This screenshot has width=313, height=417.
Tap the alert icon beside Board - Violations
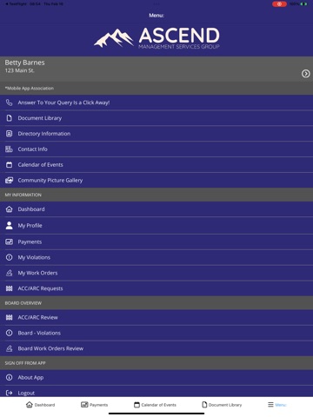tap(10, 333)
